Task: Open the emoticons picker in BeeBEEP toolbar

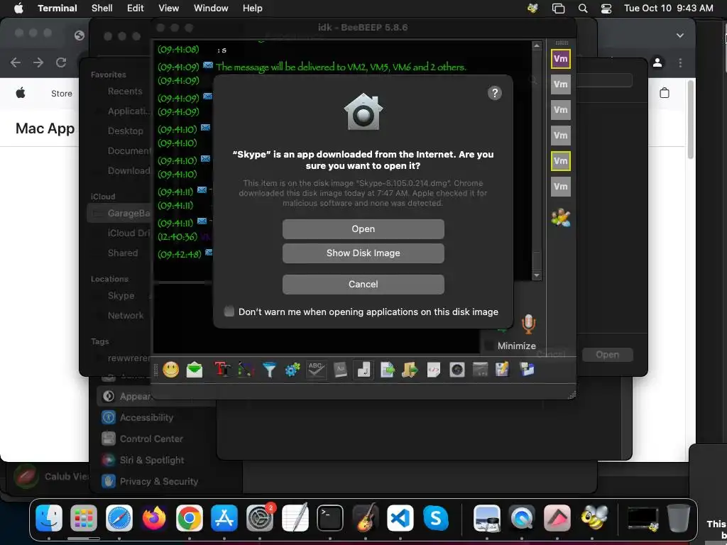Action: click(170, 369)
